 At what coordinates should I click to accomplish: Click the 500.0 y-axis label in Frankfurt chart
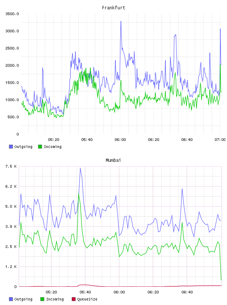(x=13, y=117)
